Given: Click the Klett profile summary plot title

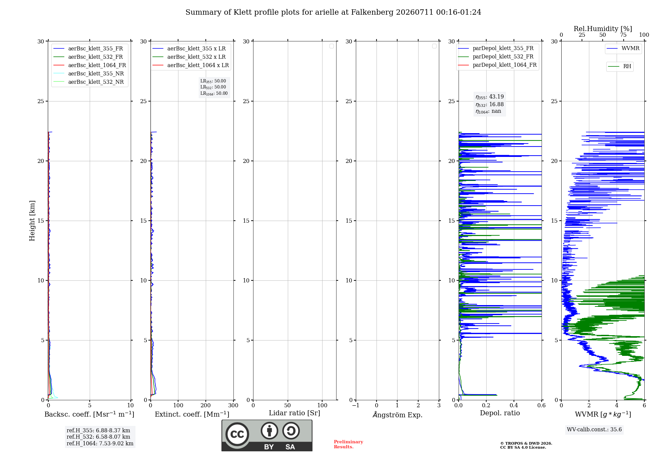Looking at the screenshot, I should [x=333, y=12].
